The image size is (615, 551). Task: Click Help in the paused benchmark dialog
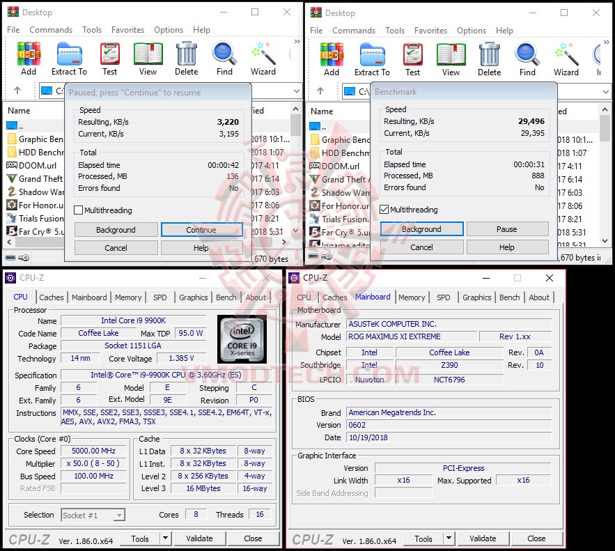click(201, 248)
